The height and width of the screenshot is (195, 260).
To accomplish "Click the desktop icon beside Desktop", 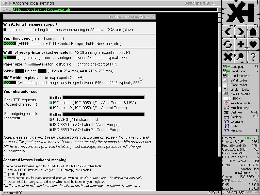I will click(x=226, y=117).
